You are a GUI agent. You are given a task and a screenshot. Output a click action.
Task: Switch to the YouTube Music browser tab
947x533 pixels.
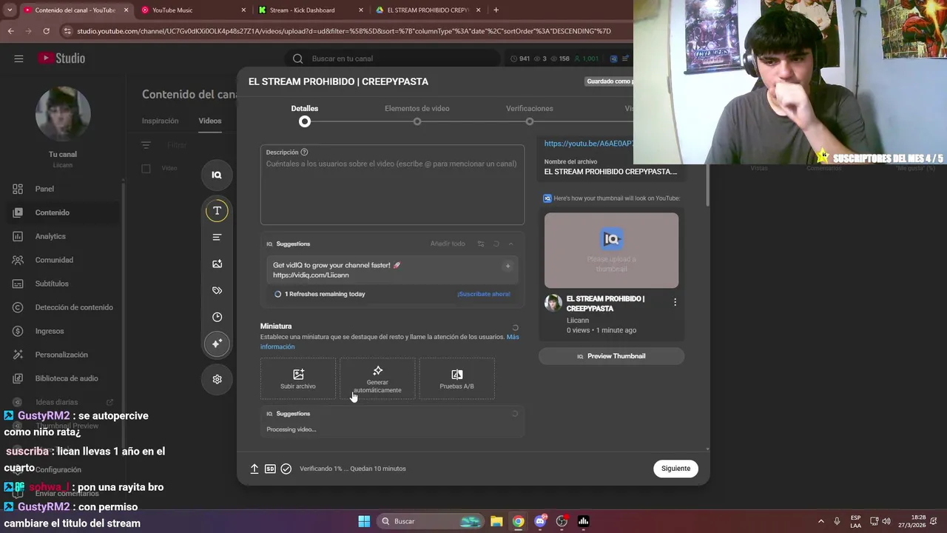(x=194, y=10)
